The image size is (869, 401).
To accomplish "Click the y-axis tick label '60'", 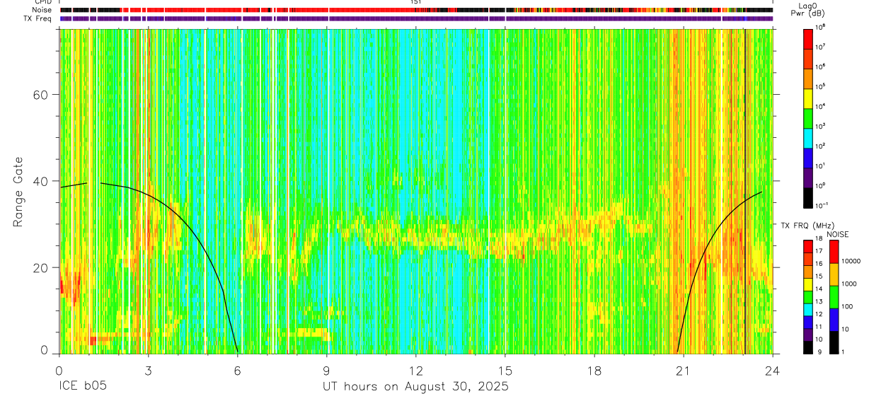I will coord(41,95).
